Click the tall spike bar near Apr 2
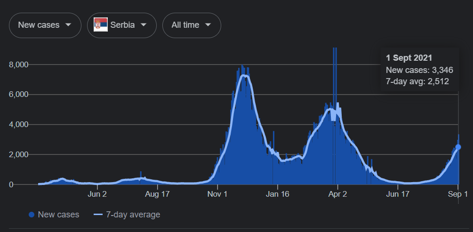Screen dimensions: 473x232 pos(335,94)
